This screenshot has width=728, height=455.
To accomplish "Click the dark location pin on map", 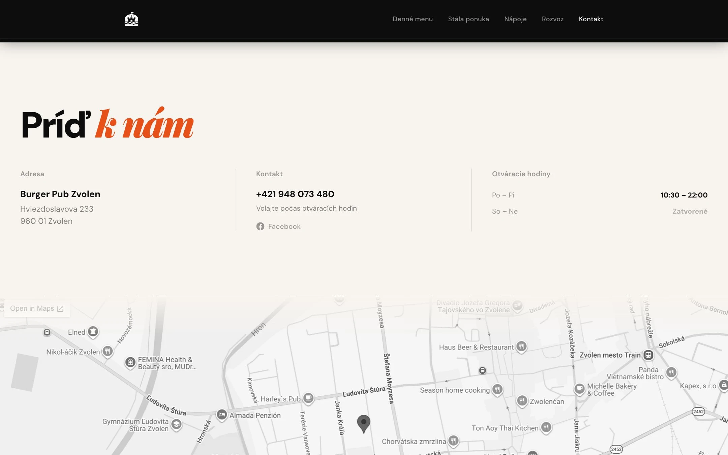I will [364, 423].
